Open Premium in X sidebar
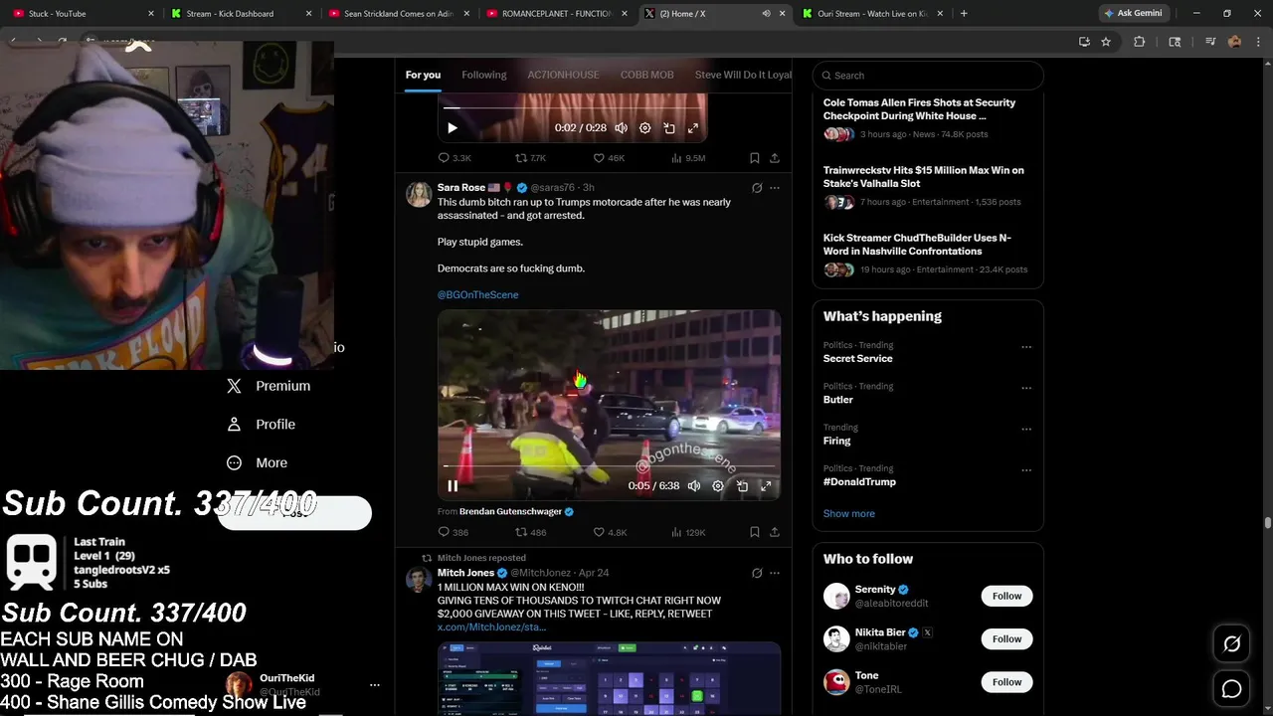Viewport: 1273px width, 716px height. point(269,386)
